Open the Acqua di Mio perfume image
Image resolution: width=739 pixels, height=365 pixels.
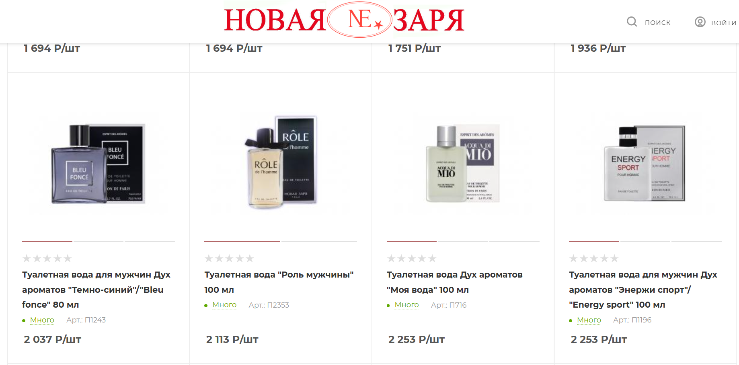(462, 163)
